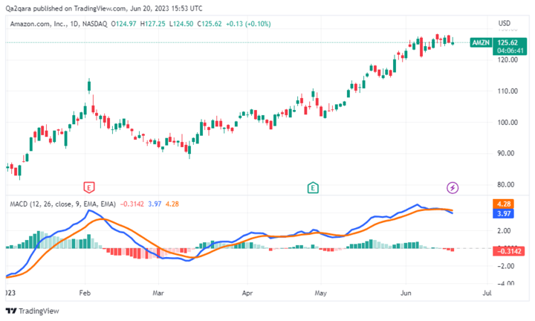
Task: Click the 80.00 price axis label
Action: click(x=506, y=184)
